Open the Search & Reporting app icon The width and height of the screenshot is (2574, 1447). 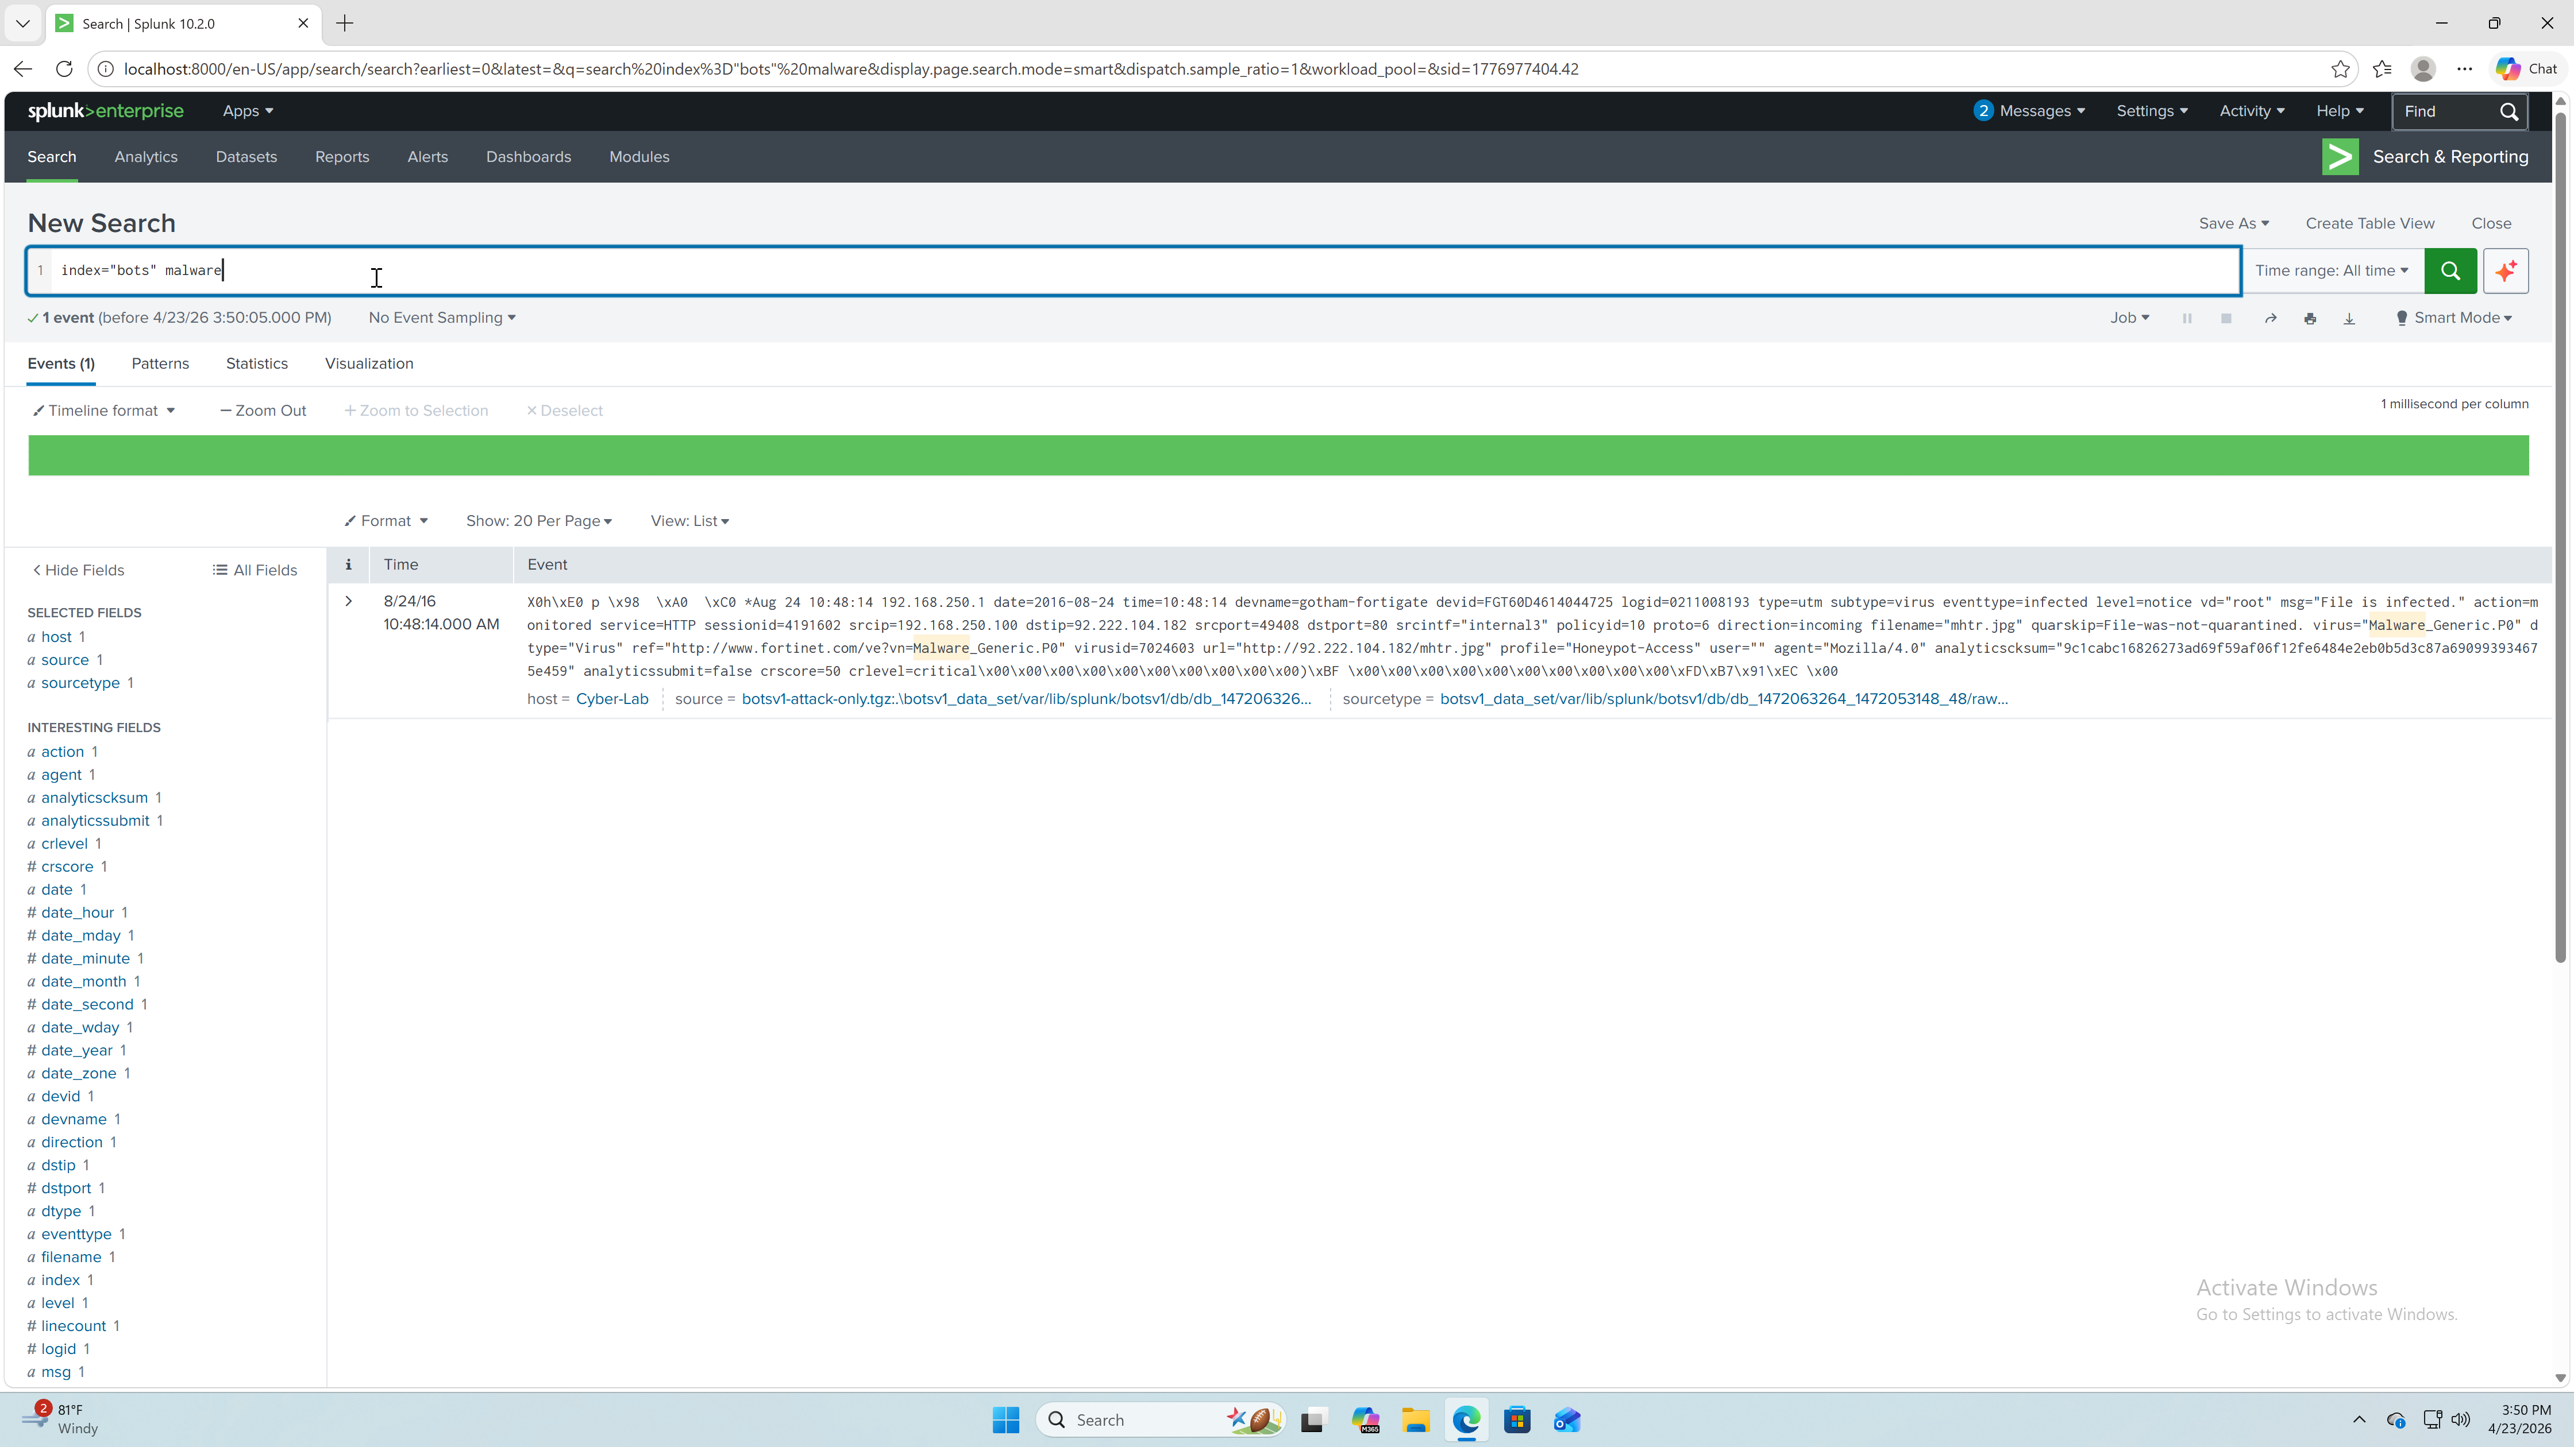tap(2340, 157)
